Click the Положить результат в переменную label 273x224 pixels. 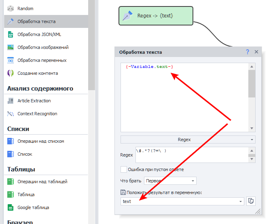(164, 192)
